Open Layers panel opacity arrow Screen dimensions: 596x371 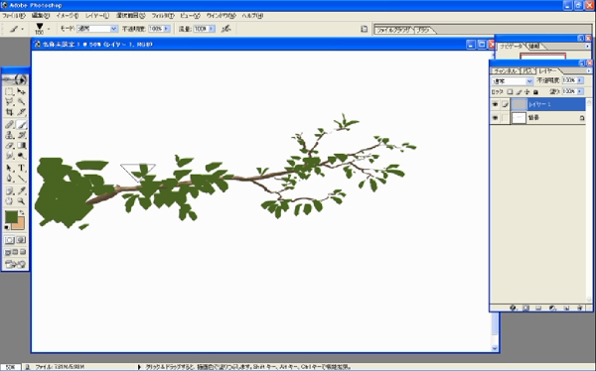[x=580, y=80]
